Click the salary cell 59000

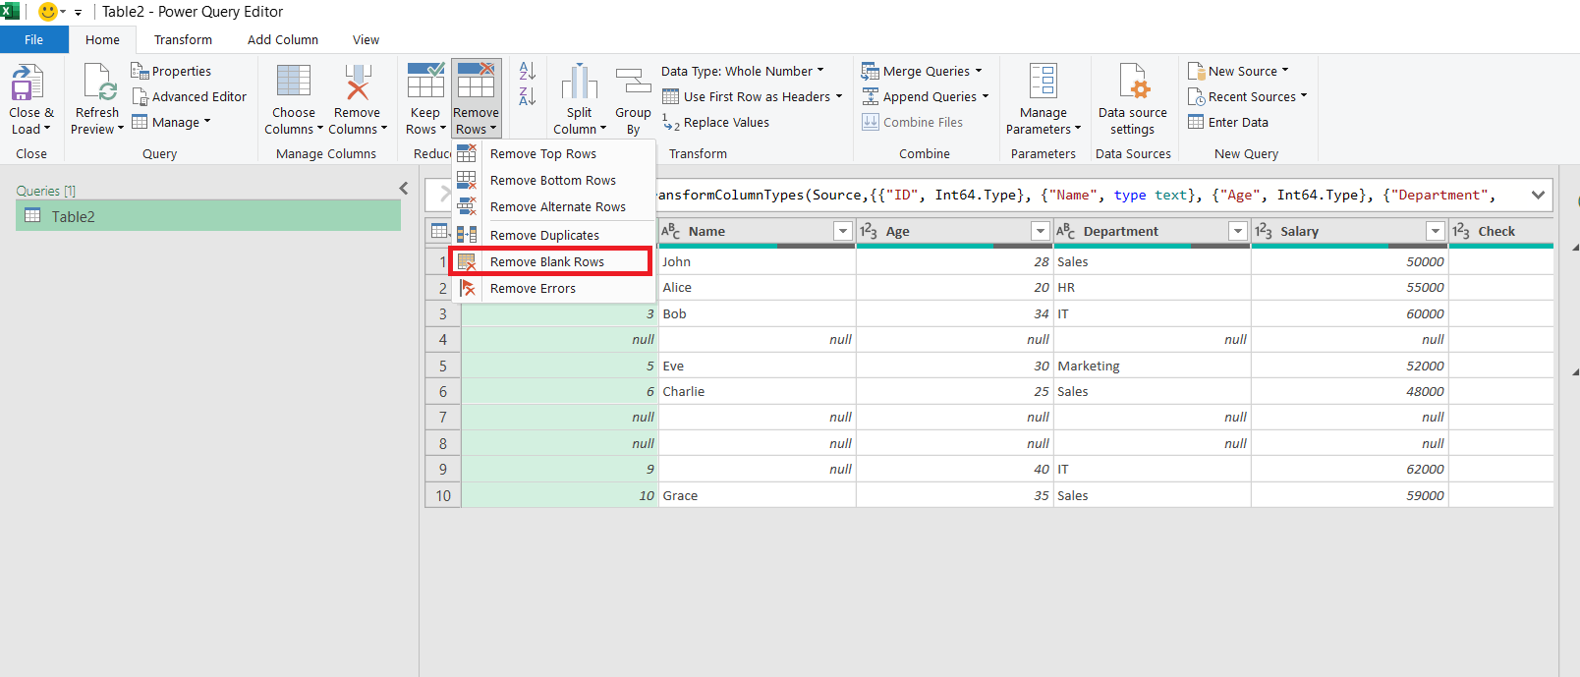click(1349, 495)
